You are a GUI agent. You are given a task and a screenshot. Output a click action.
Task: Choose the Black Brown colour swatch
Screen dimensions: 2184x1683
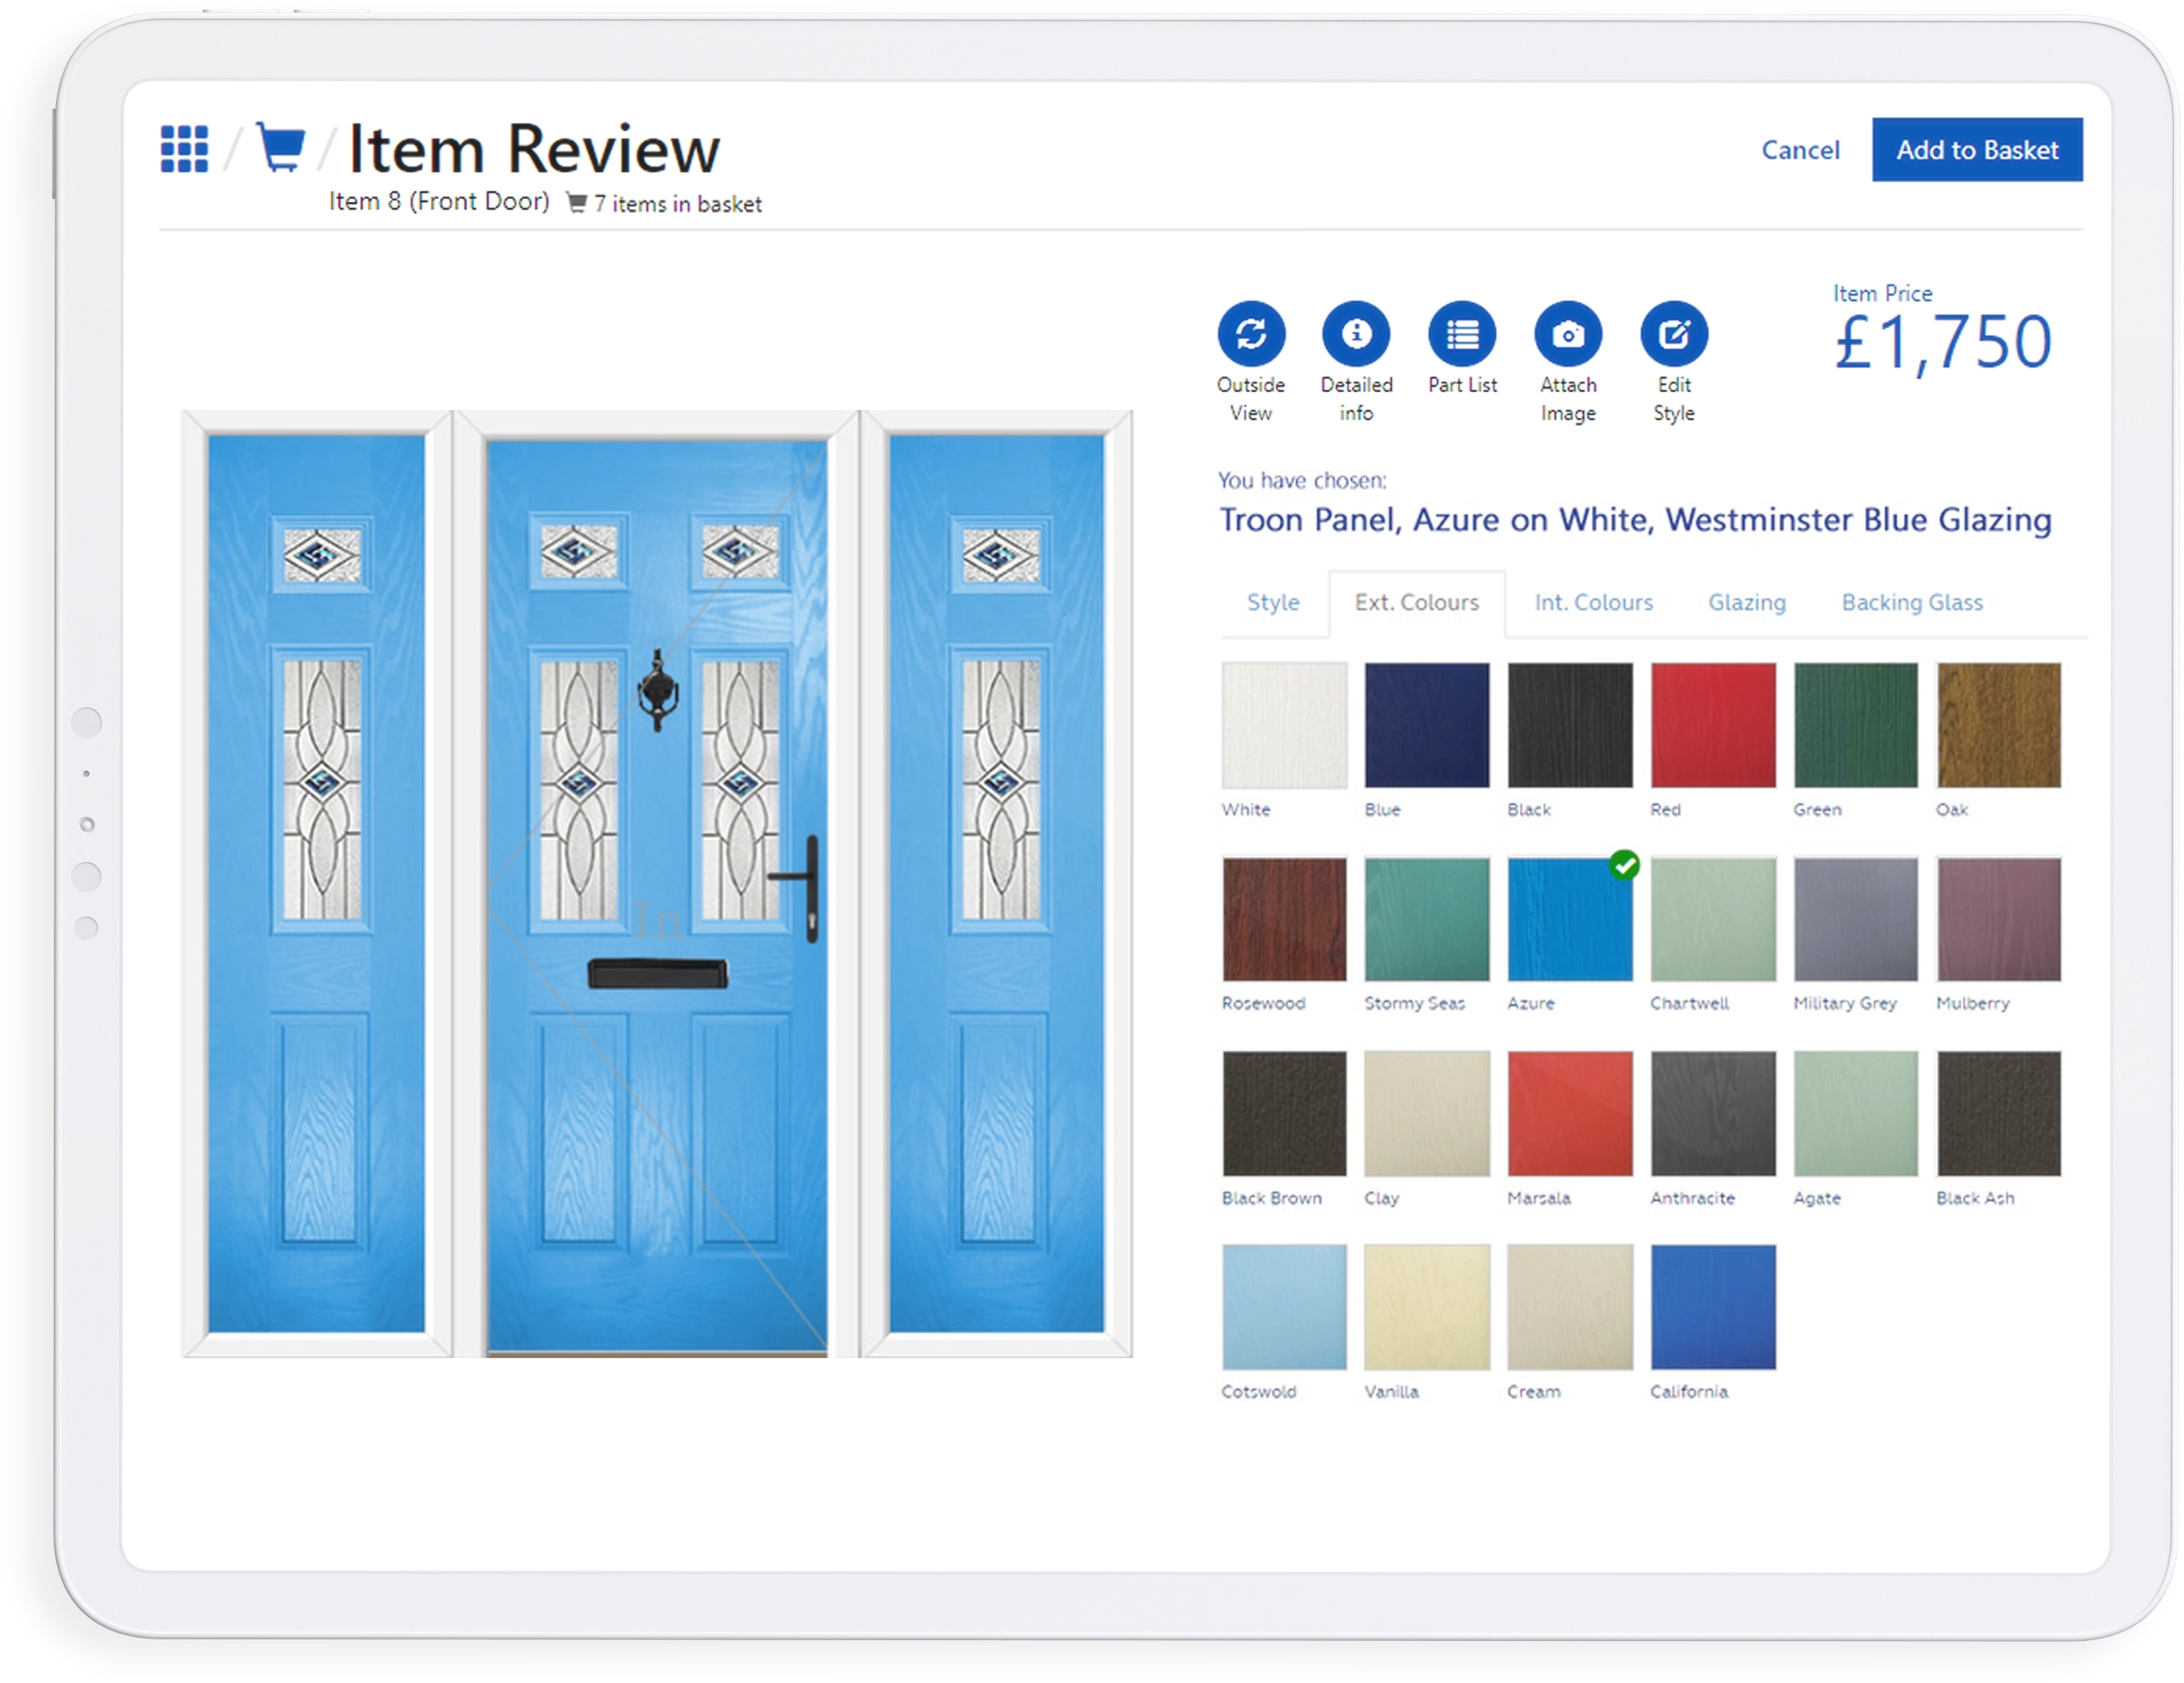1284,1113
